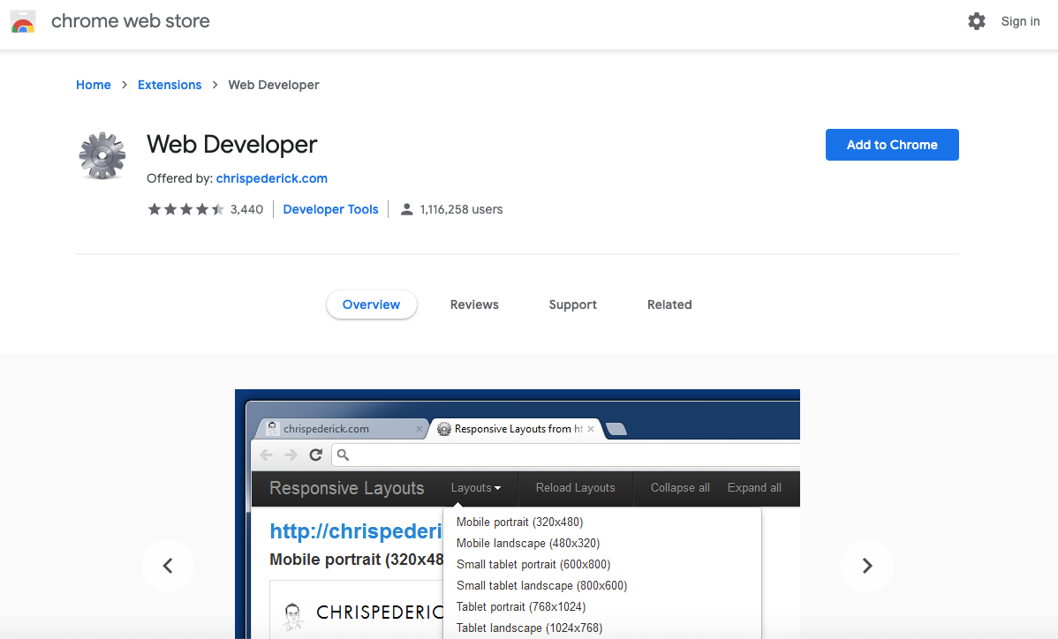The width and height of the screenshot is (1058, 639).
Task: Click Expand all in the screenshot
Action: point(754,488)
